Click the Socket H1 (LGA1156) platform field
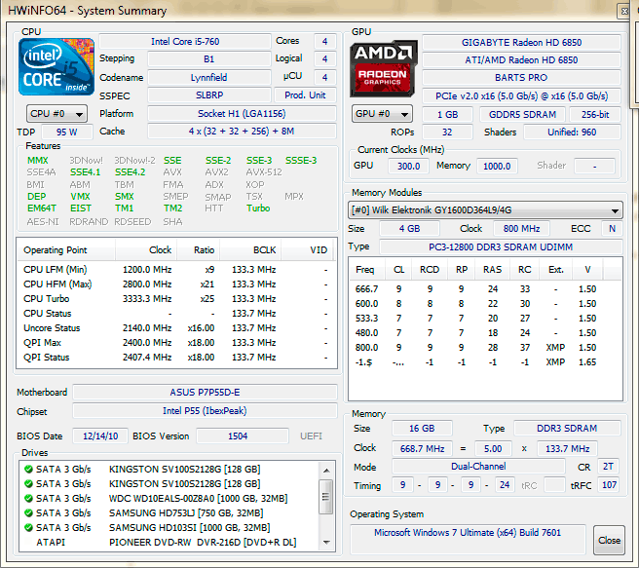Image resolution: width=639 pixels, height=568 pixels. coord(242,114)
